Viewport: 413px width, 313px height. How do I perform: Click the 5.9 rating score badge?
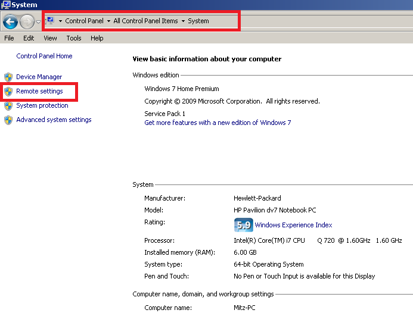point(243,225)
